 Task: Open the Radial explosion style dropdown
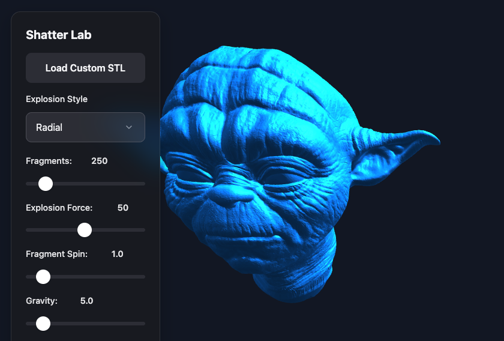(x=85, y=127)
